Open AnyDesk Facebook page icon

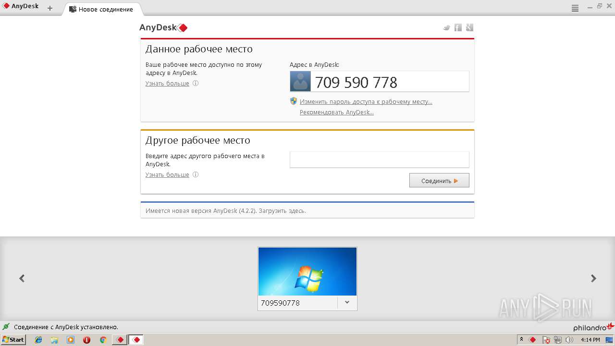(x=458, y=27)
